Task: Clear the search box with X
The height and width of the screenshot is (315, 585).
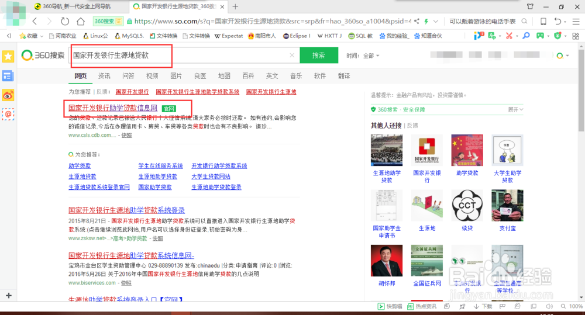Action: 292,56
